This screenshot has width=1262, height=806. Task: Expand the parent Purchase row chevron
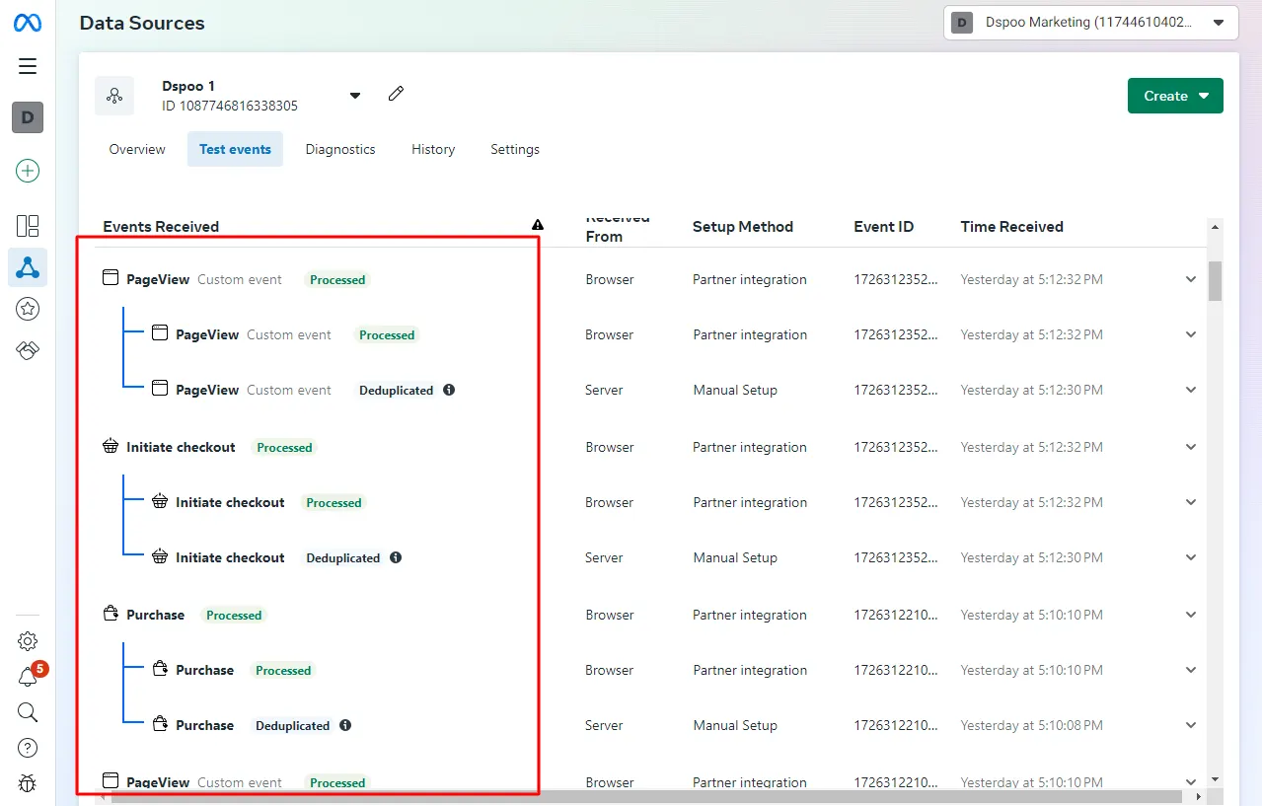click(1191, 615)
